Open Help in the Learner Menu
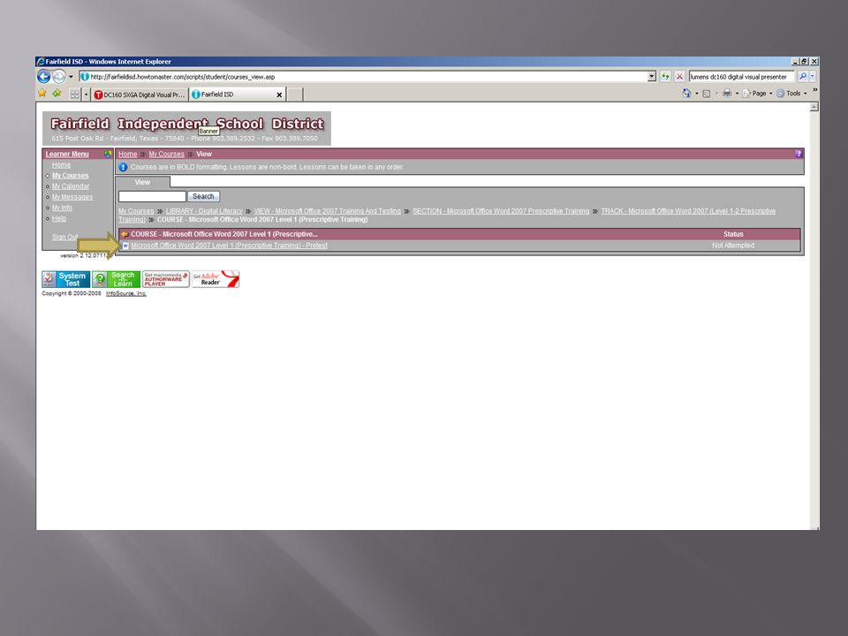The width and height of the screenshot is (848, 636). (59, 218)
